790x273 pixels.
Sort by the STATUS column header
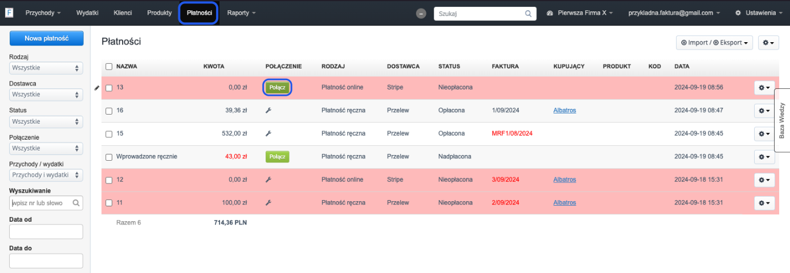[449, 66]
